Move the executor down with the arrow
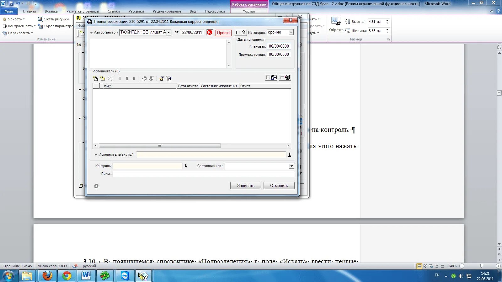The height and width of the screenshot is (282, 502). tap(134, 79)
